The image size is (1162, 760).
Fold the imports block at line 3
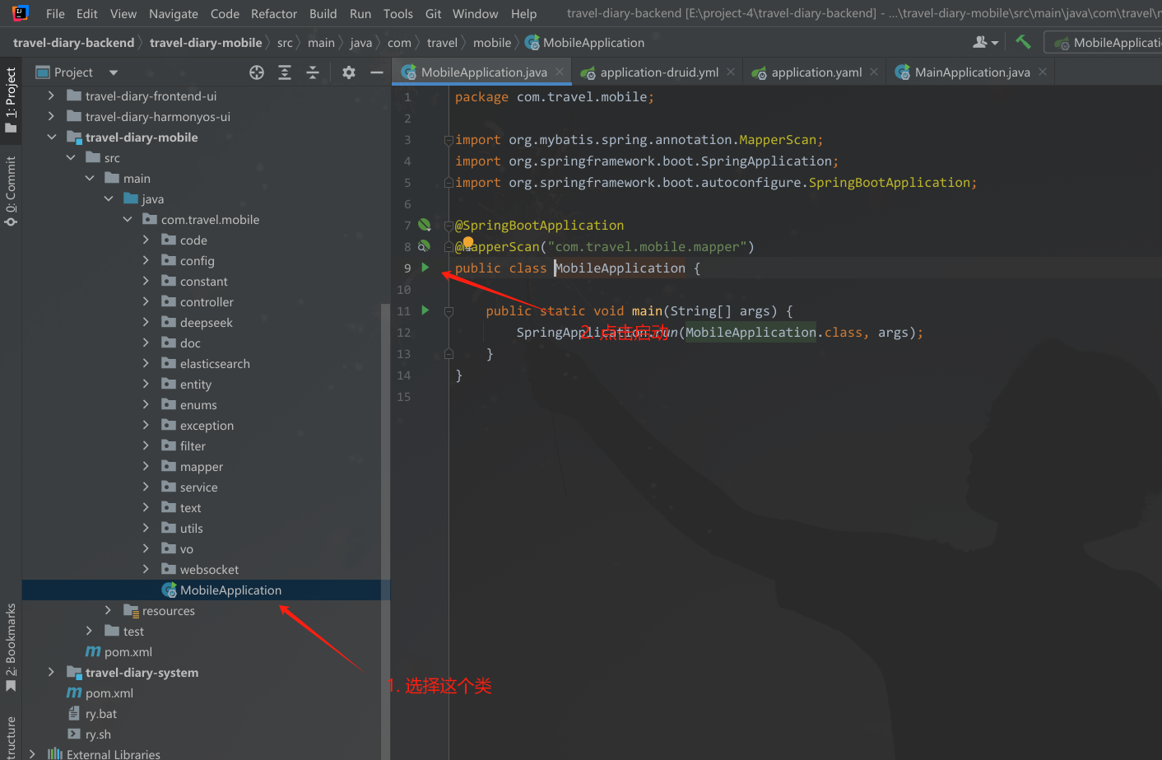[449, 140]
